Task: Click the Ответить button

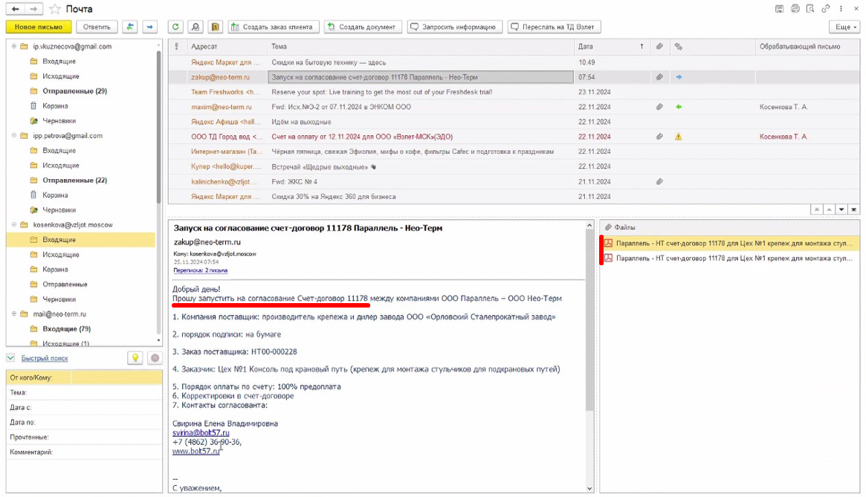Action: click(x=97, y=27)
